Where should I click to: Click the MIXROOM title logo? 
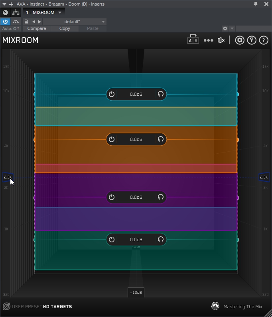[x=20, y=40]
